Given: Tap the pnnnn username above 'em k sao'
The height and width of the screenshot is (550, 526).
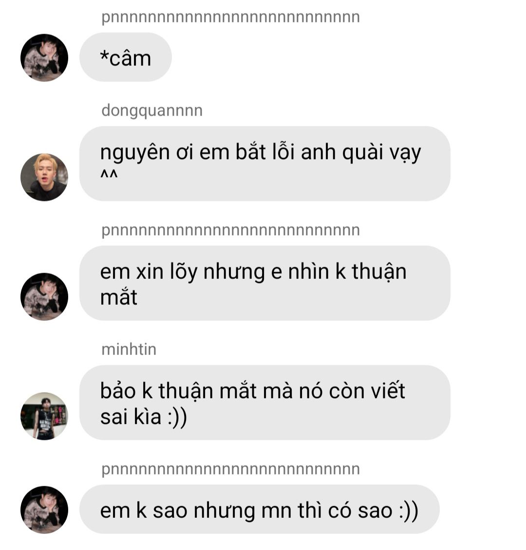Looking at the screenshot, I should tap(230, 469).
